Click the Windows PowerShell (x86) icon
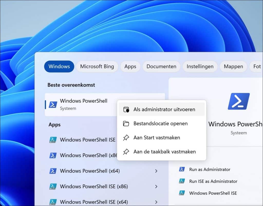 tap(53, 155)
